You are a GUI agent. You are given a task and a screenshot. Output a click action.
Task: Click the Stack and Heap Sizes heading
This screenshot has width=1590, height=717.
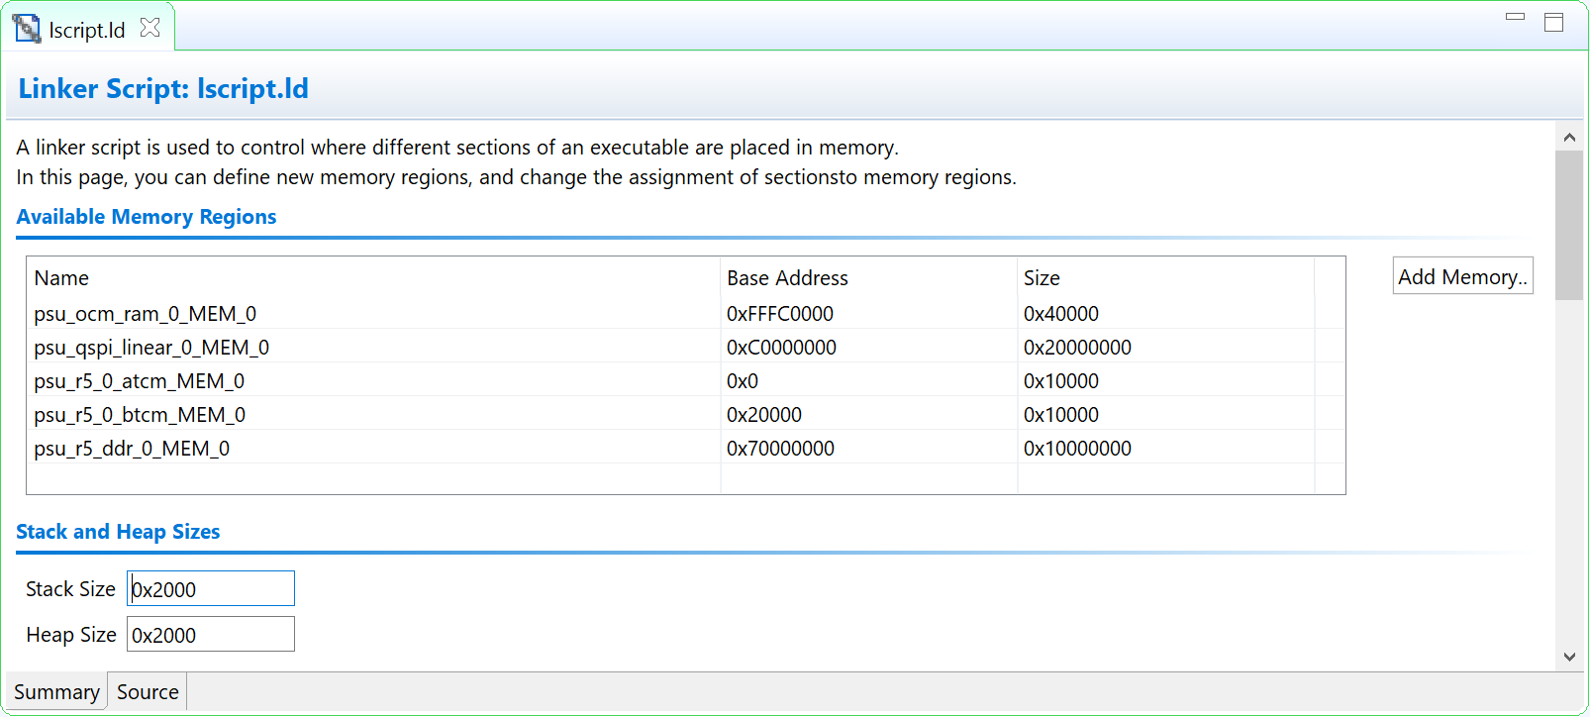coord(118,532)
